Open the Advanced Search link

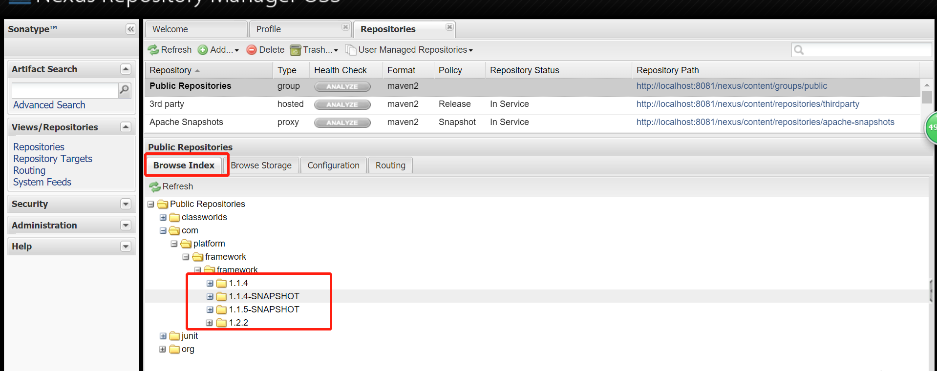point(49,105)
